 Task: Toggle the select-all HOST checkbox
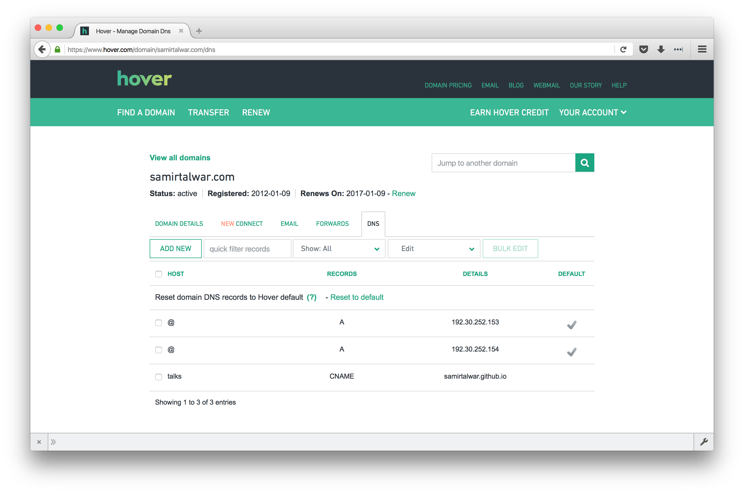coord(159,274)
